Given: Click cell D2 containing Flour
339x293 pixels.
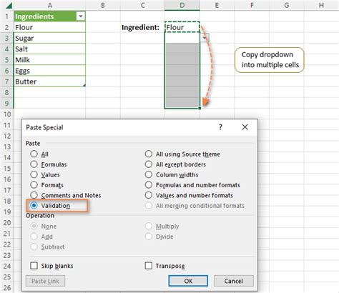Looking at the screenshot, I should point(182,27).
